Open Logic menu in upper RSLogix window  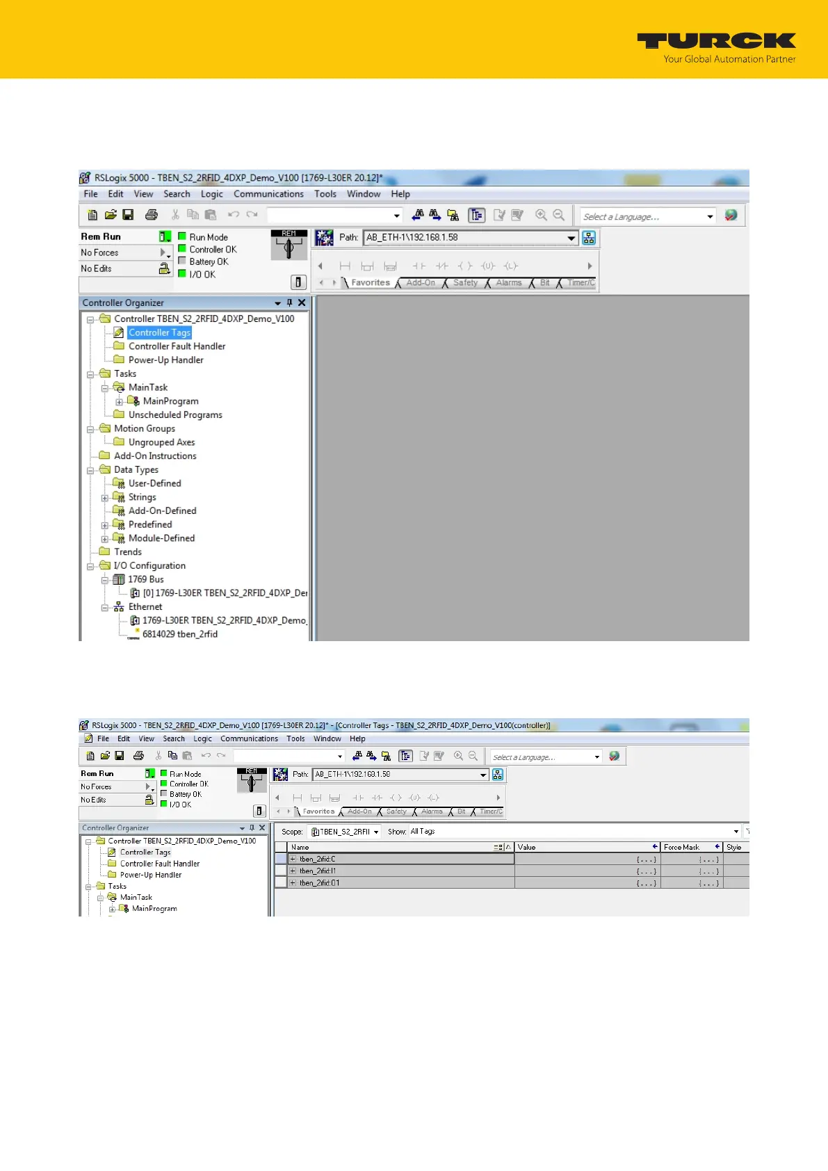tap(212, 194)
